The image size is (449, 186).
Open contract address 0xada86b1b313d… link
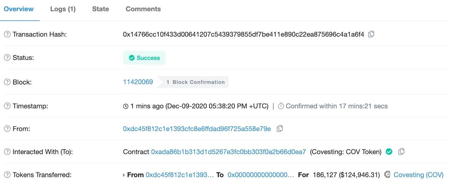(x=228, y=152)
